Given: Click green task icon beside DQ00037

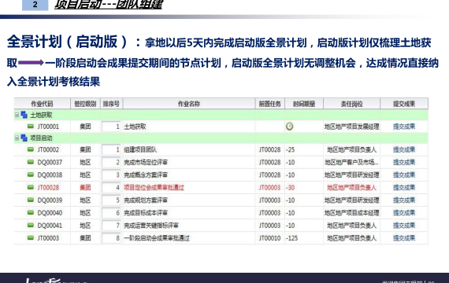Looking at the screenshot, I should [x=31, y=162].
